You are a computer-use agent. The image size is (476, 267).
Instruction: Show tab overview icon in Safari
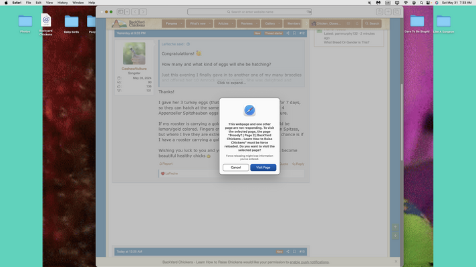[x=396, y=12]
